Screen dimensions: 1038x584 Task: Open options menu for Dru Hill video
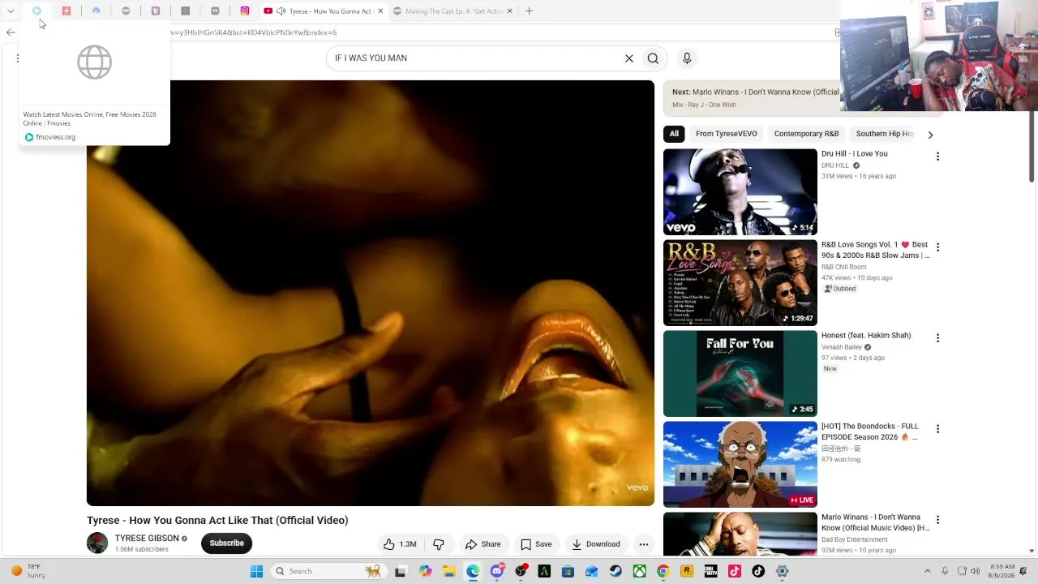pos(938,157)
